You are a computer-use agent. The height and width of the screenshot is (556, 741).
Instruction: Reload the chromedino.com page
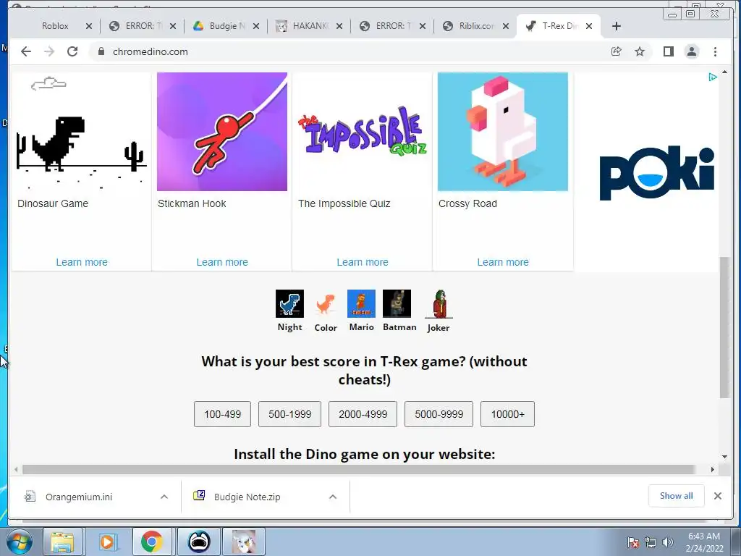coord(72,51)
